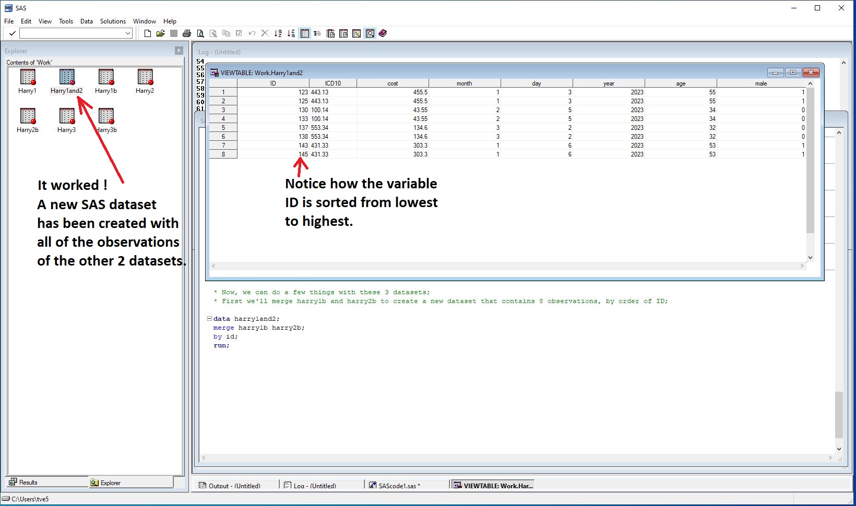The height and width of the screenshot is (506, 856).
Task: Toggle the Table View toolbar button
Action: point(305,33)
